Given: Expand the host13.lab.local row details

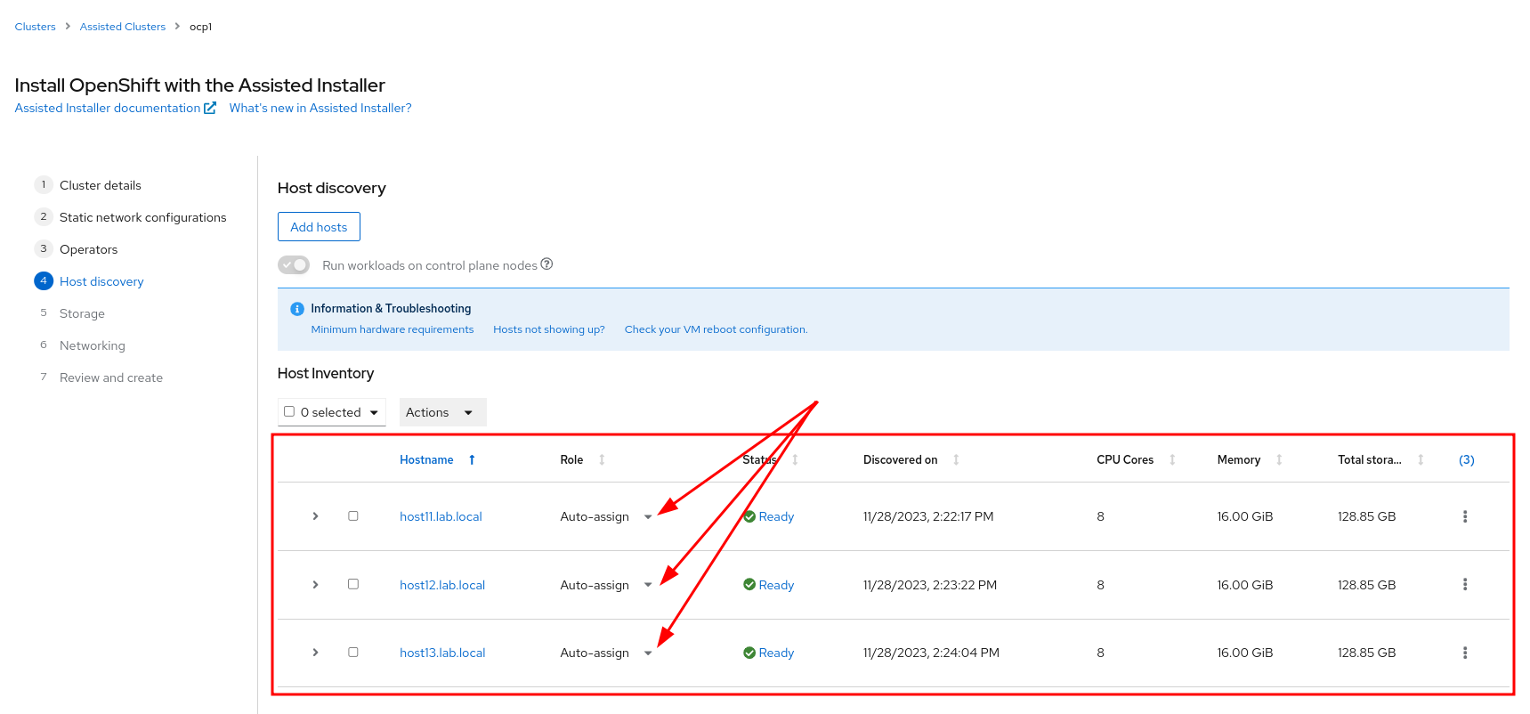Looking at the screenshot, I should click(x=315, y=653).
